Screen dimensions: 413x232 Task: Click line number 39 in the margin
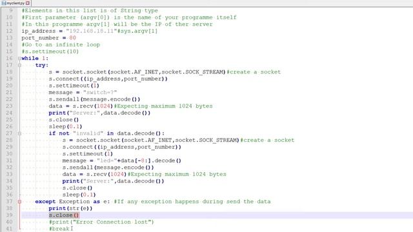click(x=10, y=215)
